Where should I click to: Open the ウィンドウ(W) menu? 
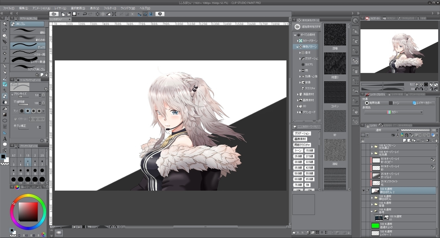click(128, 8)
